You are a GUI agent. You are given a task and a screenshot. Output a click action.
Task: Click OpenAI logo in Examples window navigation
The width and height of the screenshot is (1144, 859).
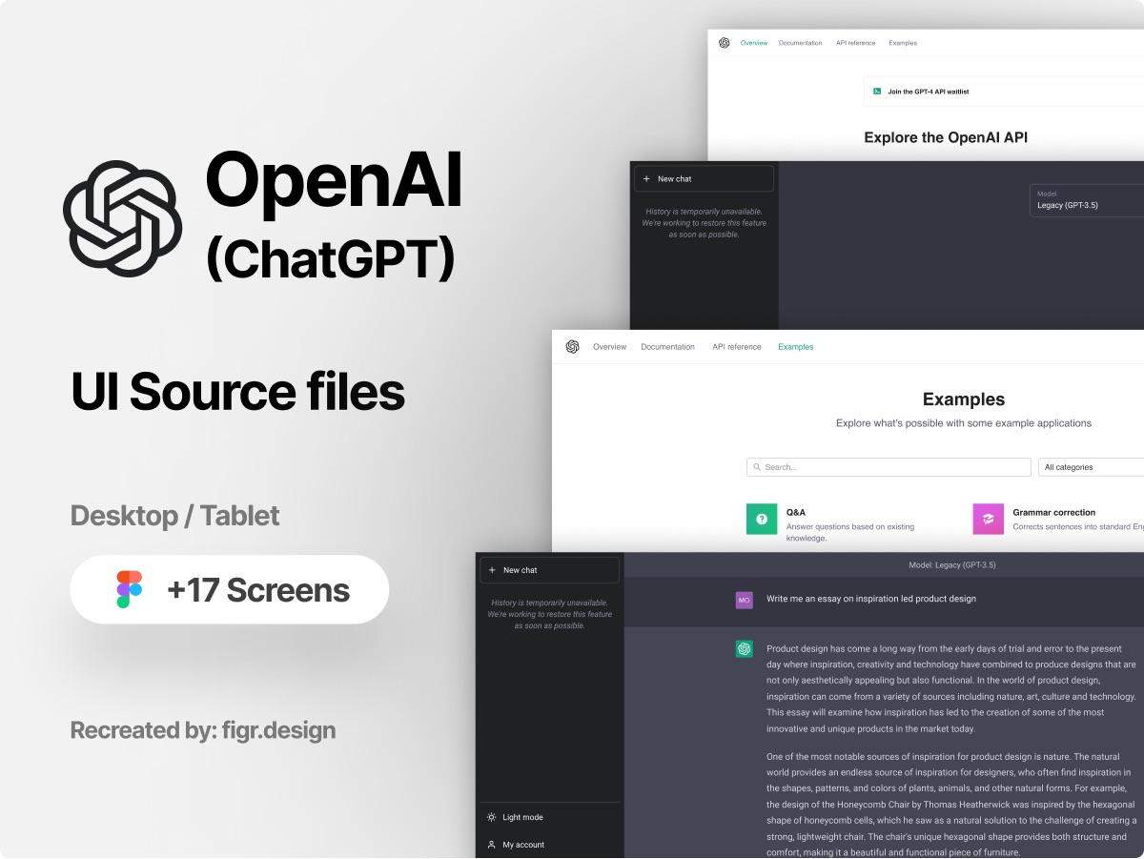coord(572,347)
